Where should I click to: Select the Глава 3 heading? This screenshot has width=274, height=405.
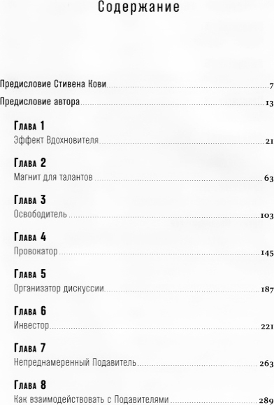click(30, 200)
